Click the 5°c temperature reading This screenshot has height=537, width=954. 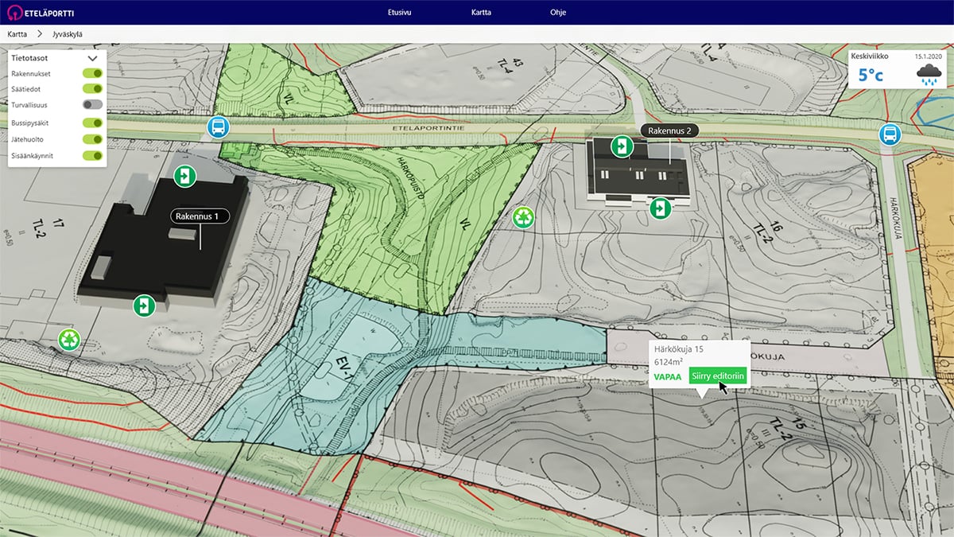(x=871, y=76)
